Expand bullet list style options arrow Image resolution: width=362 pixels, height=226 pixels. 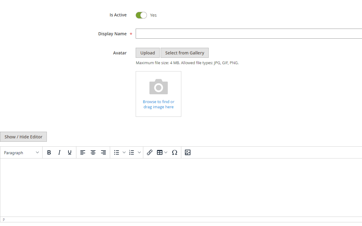pyautogui.click(x=124, y=152)
